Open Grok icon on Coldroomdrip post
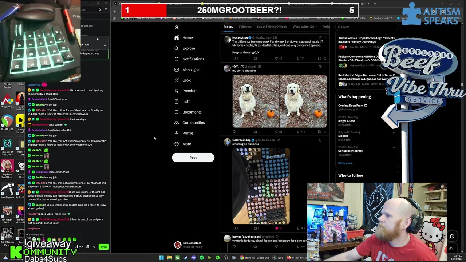Viewport: 466px width, 262px height. click(320, 140)
